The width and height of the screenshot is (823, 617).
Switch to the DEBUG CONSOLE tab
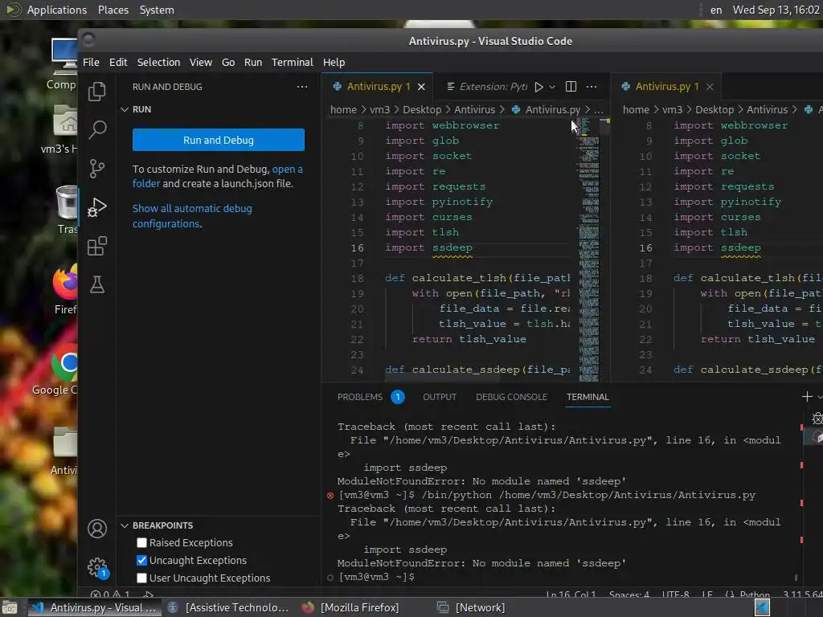point(511,397)
